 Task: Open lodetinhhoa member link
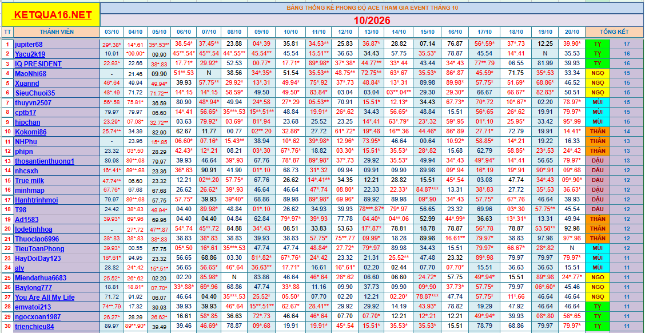[x=33, y=229]
